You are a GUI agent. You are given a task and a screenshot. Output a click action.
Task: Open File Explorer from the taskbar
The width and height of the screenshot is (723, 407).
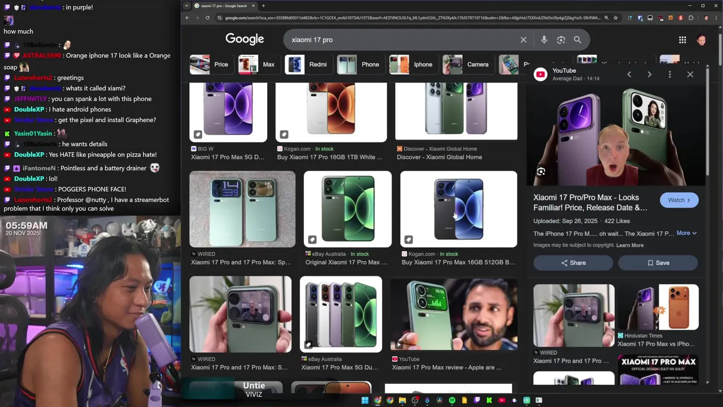tap(402, 400)
